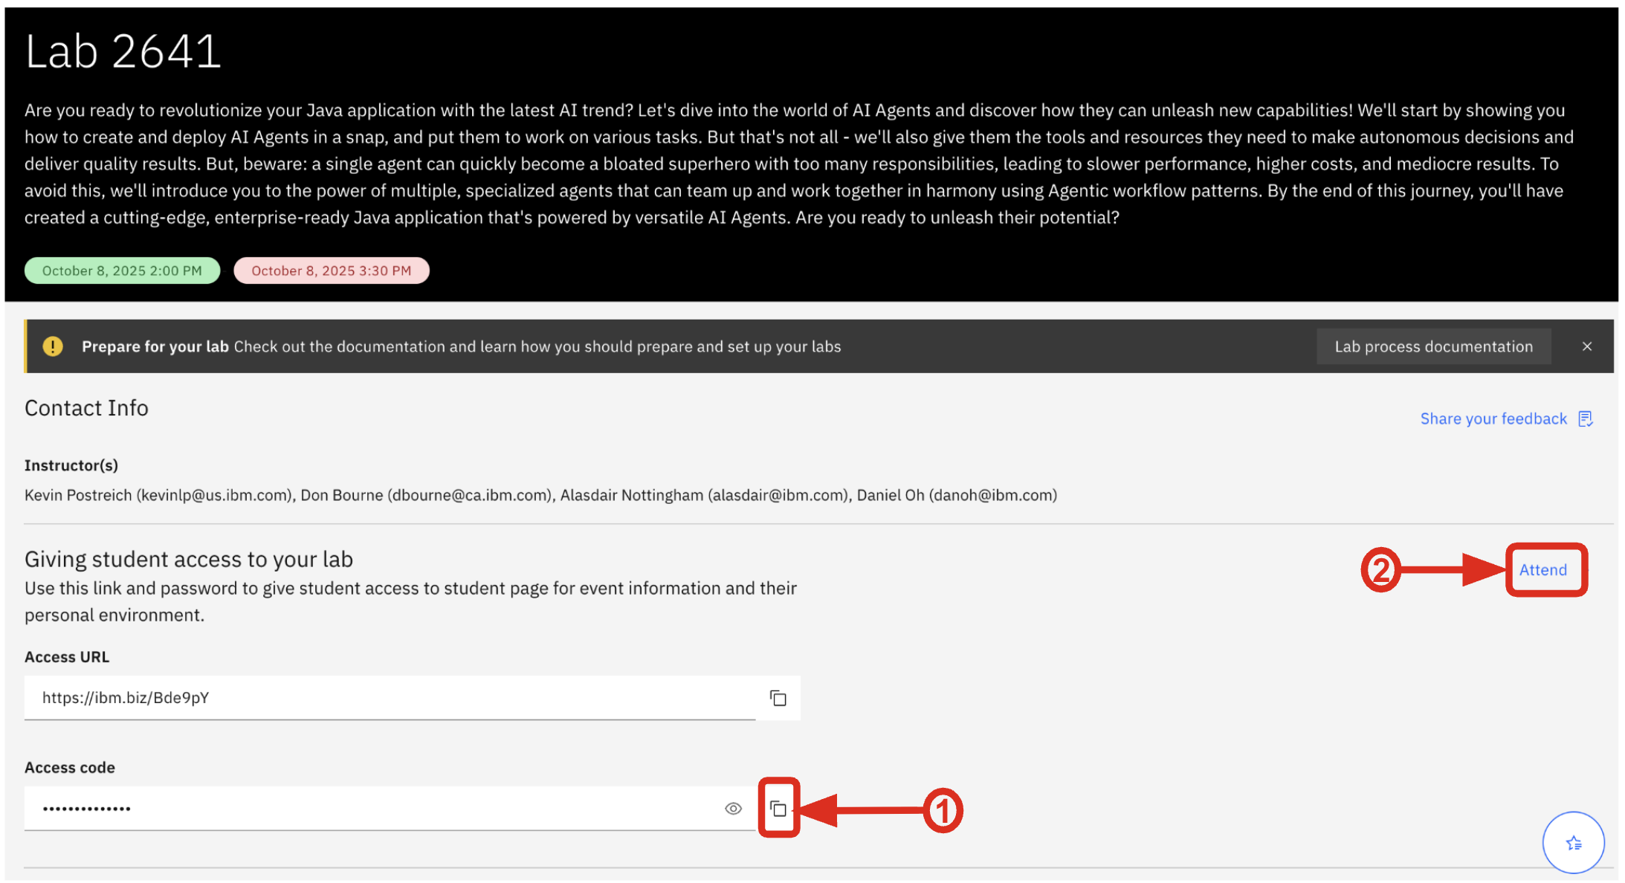
Task: Click the Contact Info heading
Action: coord(86,408)
